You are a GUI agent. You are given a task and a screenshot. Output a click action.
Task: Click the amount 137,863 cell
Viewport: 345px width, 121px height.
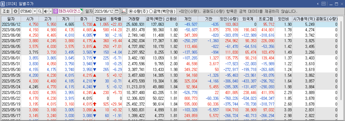point(155,24)
